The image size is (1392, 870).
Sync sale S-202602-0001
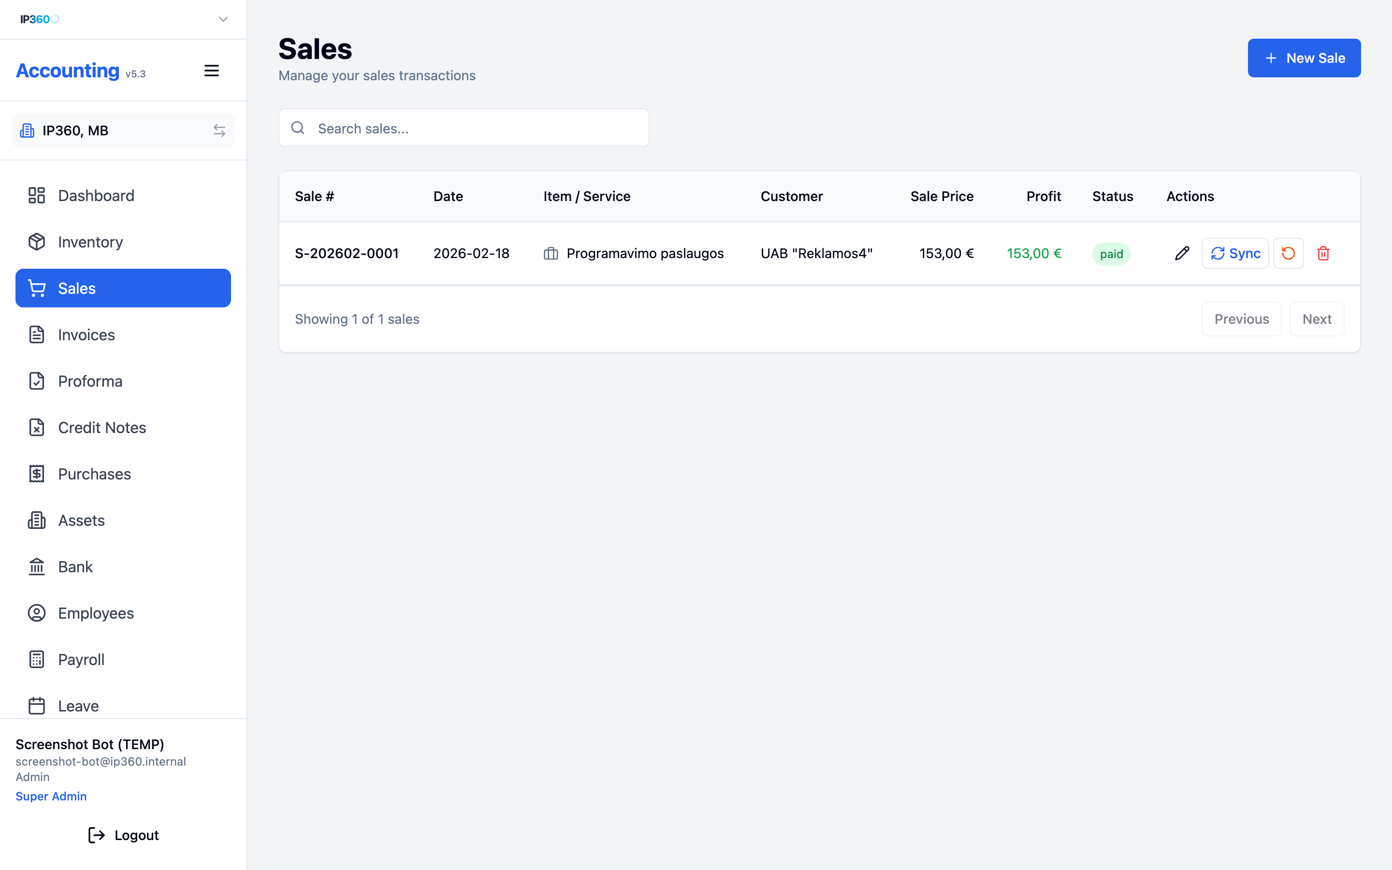pyautogui.click(x=1235, y=253)
